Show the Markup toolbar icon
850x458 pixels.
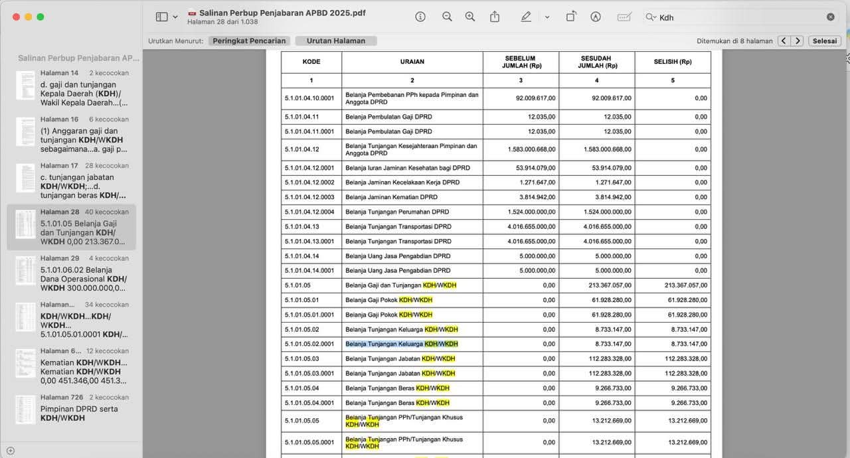coord(596,17)
